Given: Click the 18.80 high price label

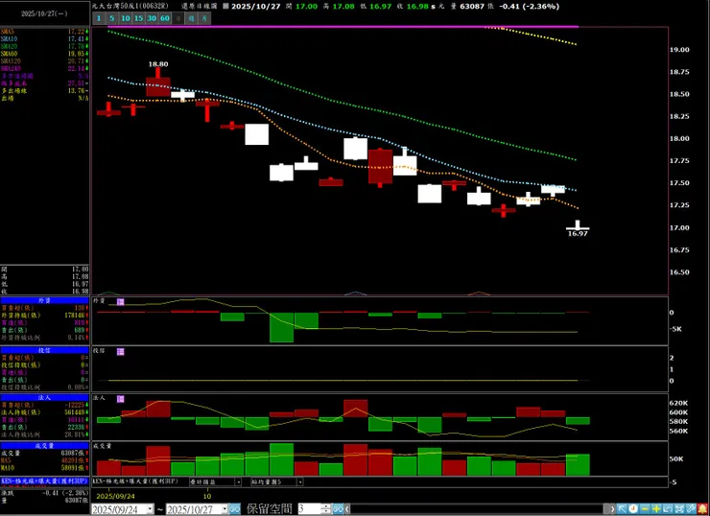Looking at the screenshot, I should [x=158, y=64].
